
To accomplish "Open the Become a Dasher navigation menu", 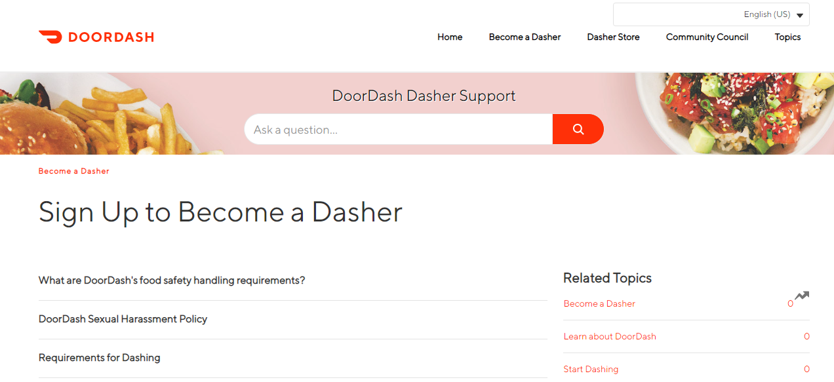I will (x=525, y=37).
